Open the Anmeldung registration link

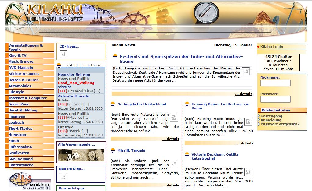pyautogui.click(x=271, y=120)
